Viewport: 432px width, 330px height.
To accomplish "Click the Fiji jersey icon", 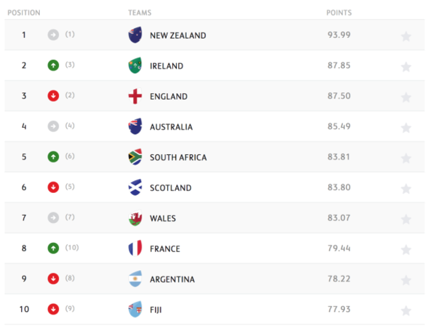I will [135, 309].
